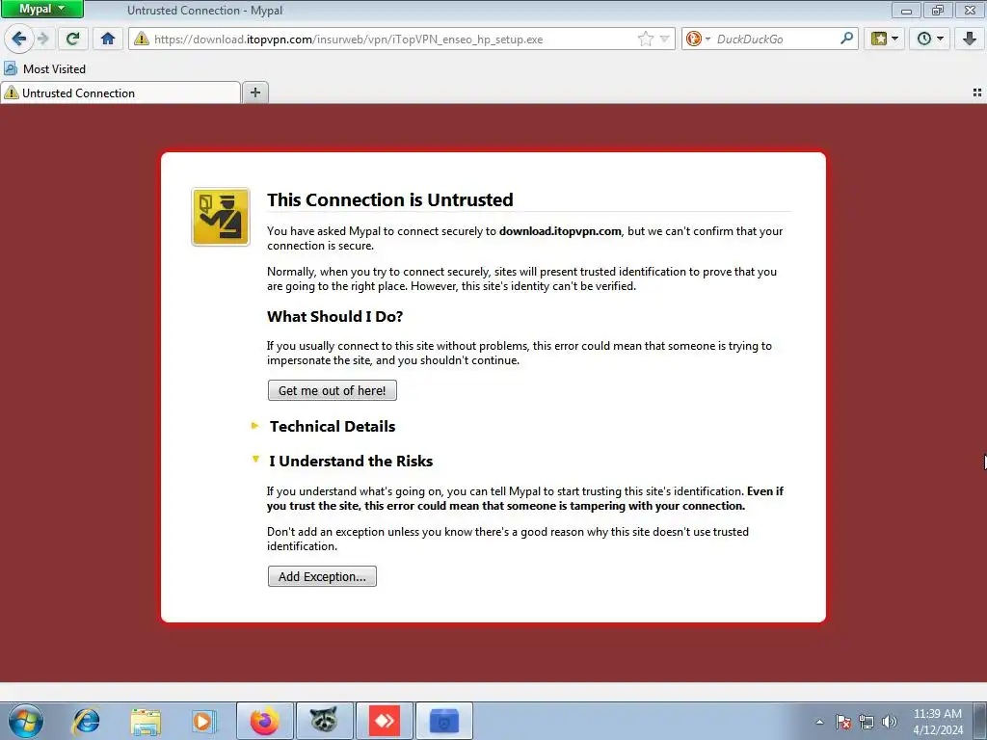Click the tab groups icon at right
The image size is (987, 740).
tap(977, 93)
